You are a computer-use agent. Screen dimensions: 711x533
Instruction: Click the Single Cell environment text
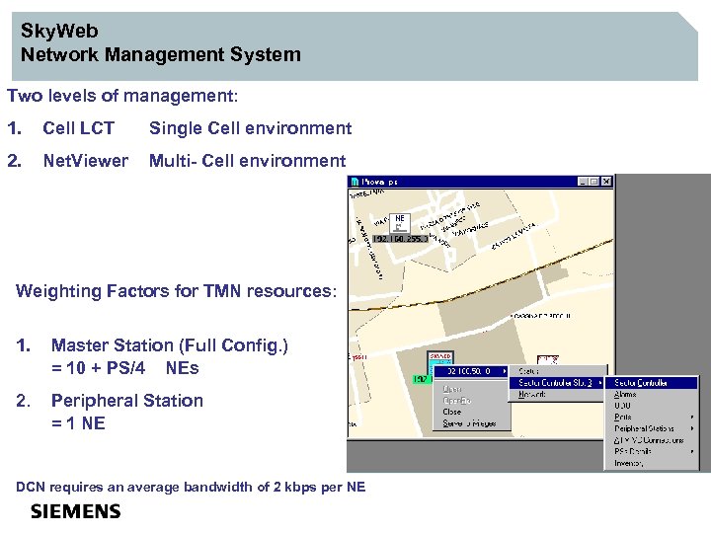(x=250, y=128)
